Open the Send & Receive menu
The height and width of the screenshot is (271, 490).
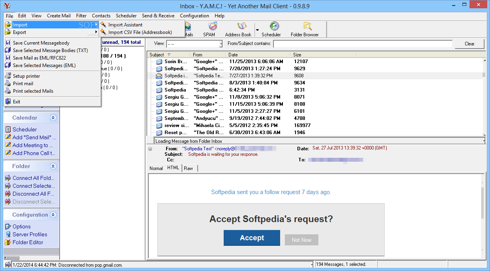click(x=158, y=16)
